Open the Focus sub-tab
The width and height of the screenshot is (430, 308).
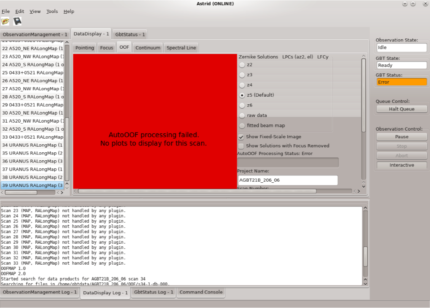106,48
